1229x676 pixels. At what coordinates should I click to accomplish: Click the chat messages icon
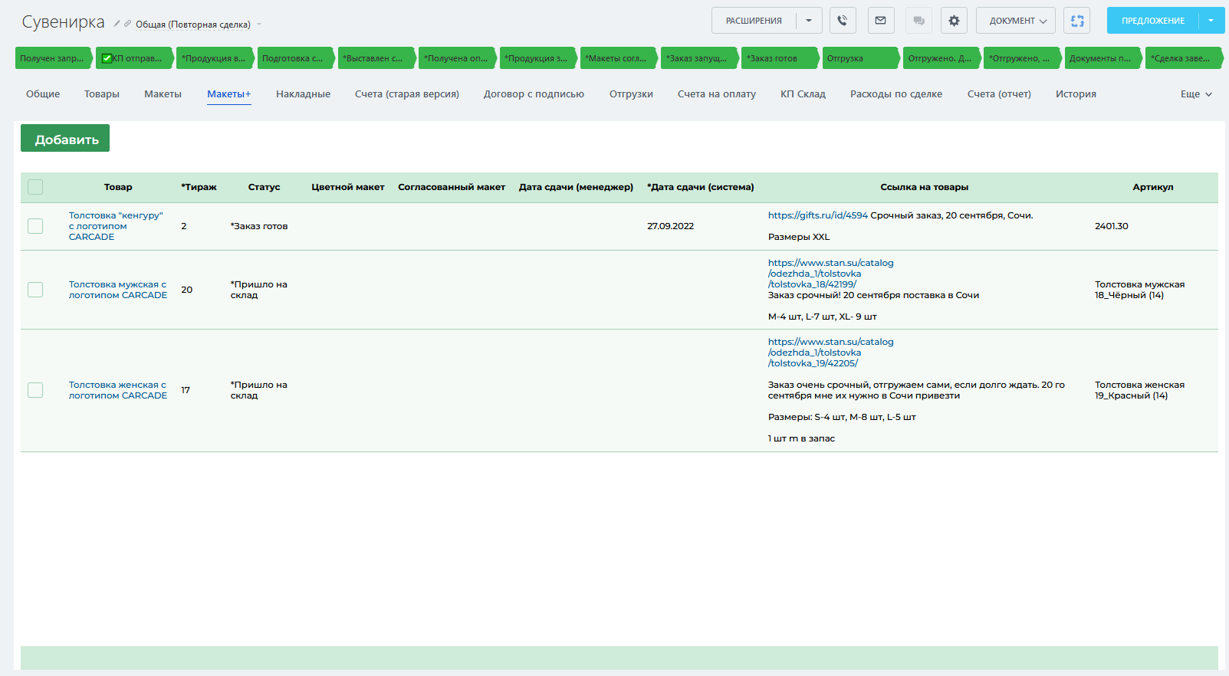(918, 21)
